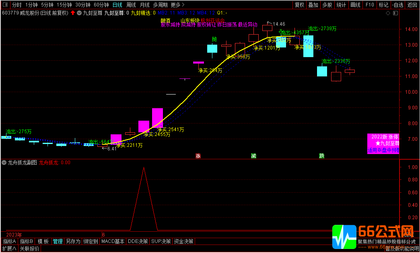Click the green 抛 sell signal label
Image resolution: width=420 pixels, height=253 pixels.
pyautogui.click(x=214, y=39)
